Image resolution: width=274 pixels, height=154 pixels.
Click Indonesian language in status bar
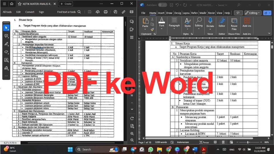click(183, 142)
